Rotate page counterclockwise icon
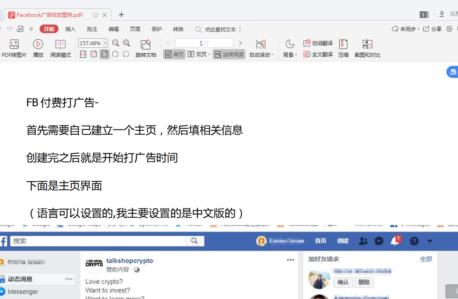 point(126,54)
